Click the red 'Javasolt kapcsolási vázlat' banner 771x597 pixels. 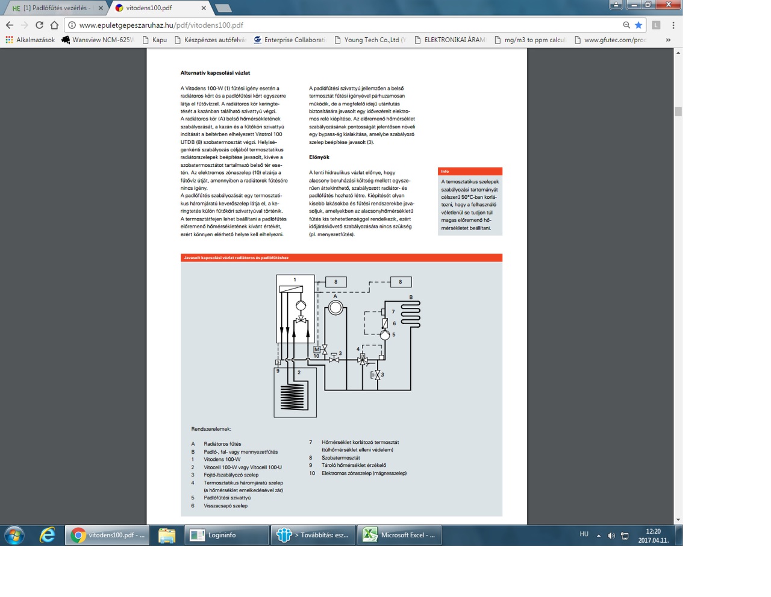click(x=342, y=258)
